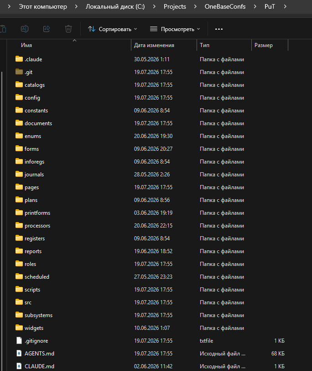Viewport: 312px width, 371px height.
Task: Click the OneBaseConfs breadcrumb
Action: click(225, 6)
